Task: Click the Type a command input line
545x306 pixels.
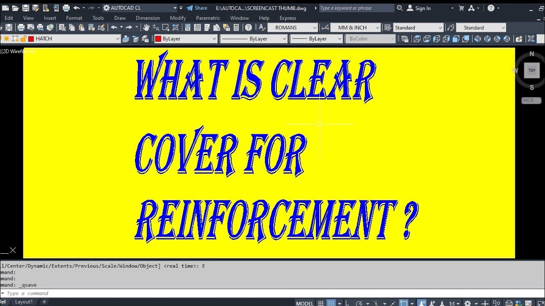Action: click(x=272, y=293)
